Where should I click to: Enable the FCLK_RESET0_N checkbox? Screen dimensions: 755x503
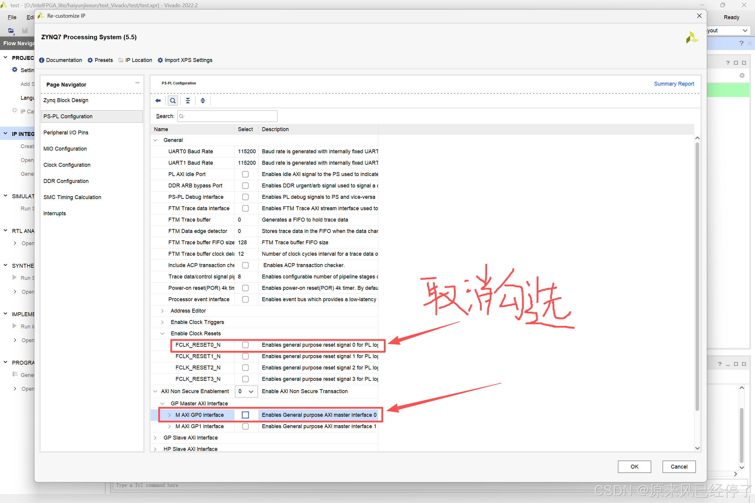(x=245, y=345)
